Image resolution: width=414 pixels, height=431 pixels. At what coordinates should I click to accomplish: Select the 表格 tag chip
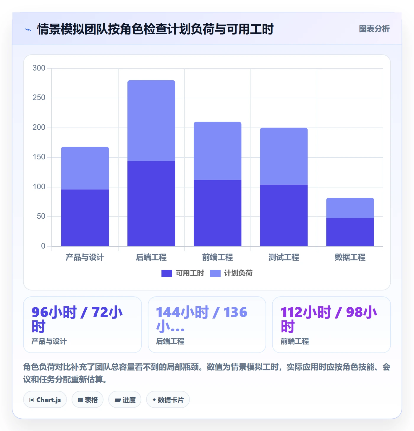(x=88, y=400)
